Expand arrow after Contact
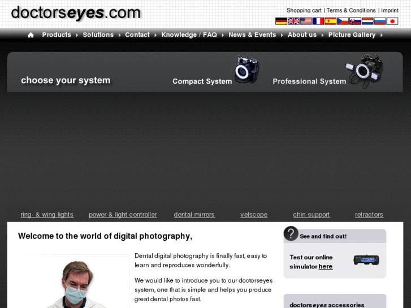The height and width of the screenshot is (308, 411). [155, 35]
